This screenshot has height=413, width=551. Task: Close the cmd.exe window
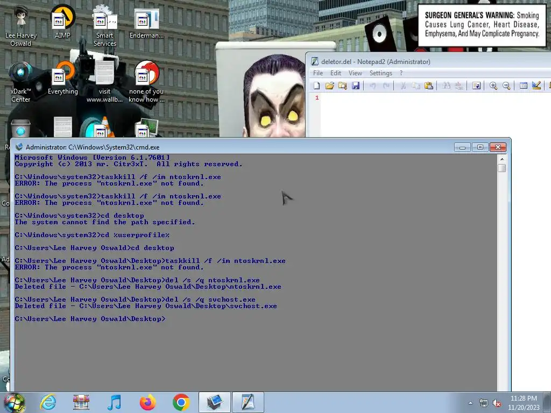tap(498, 147)
